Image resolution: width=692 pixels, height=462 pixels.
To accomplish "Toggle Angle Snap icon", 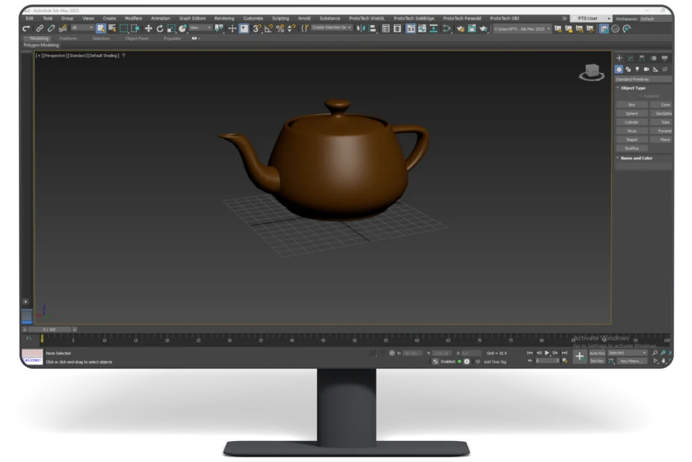I will click(x=268, y=28).
